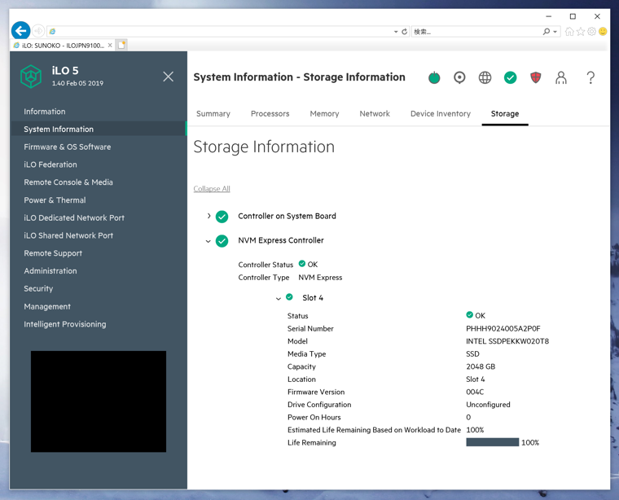Open the favorites star icon
This screenshot has height=500, width=619.
(x=580, y=32)
